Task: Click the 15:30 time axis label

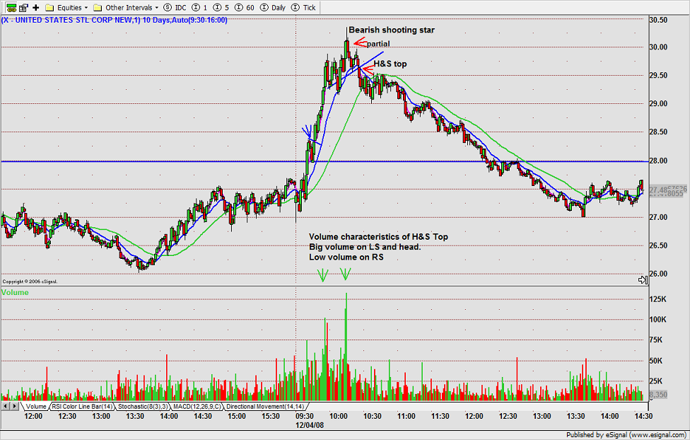Action: point(271,416)
